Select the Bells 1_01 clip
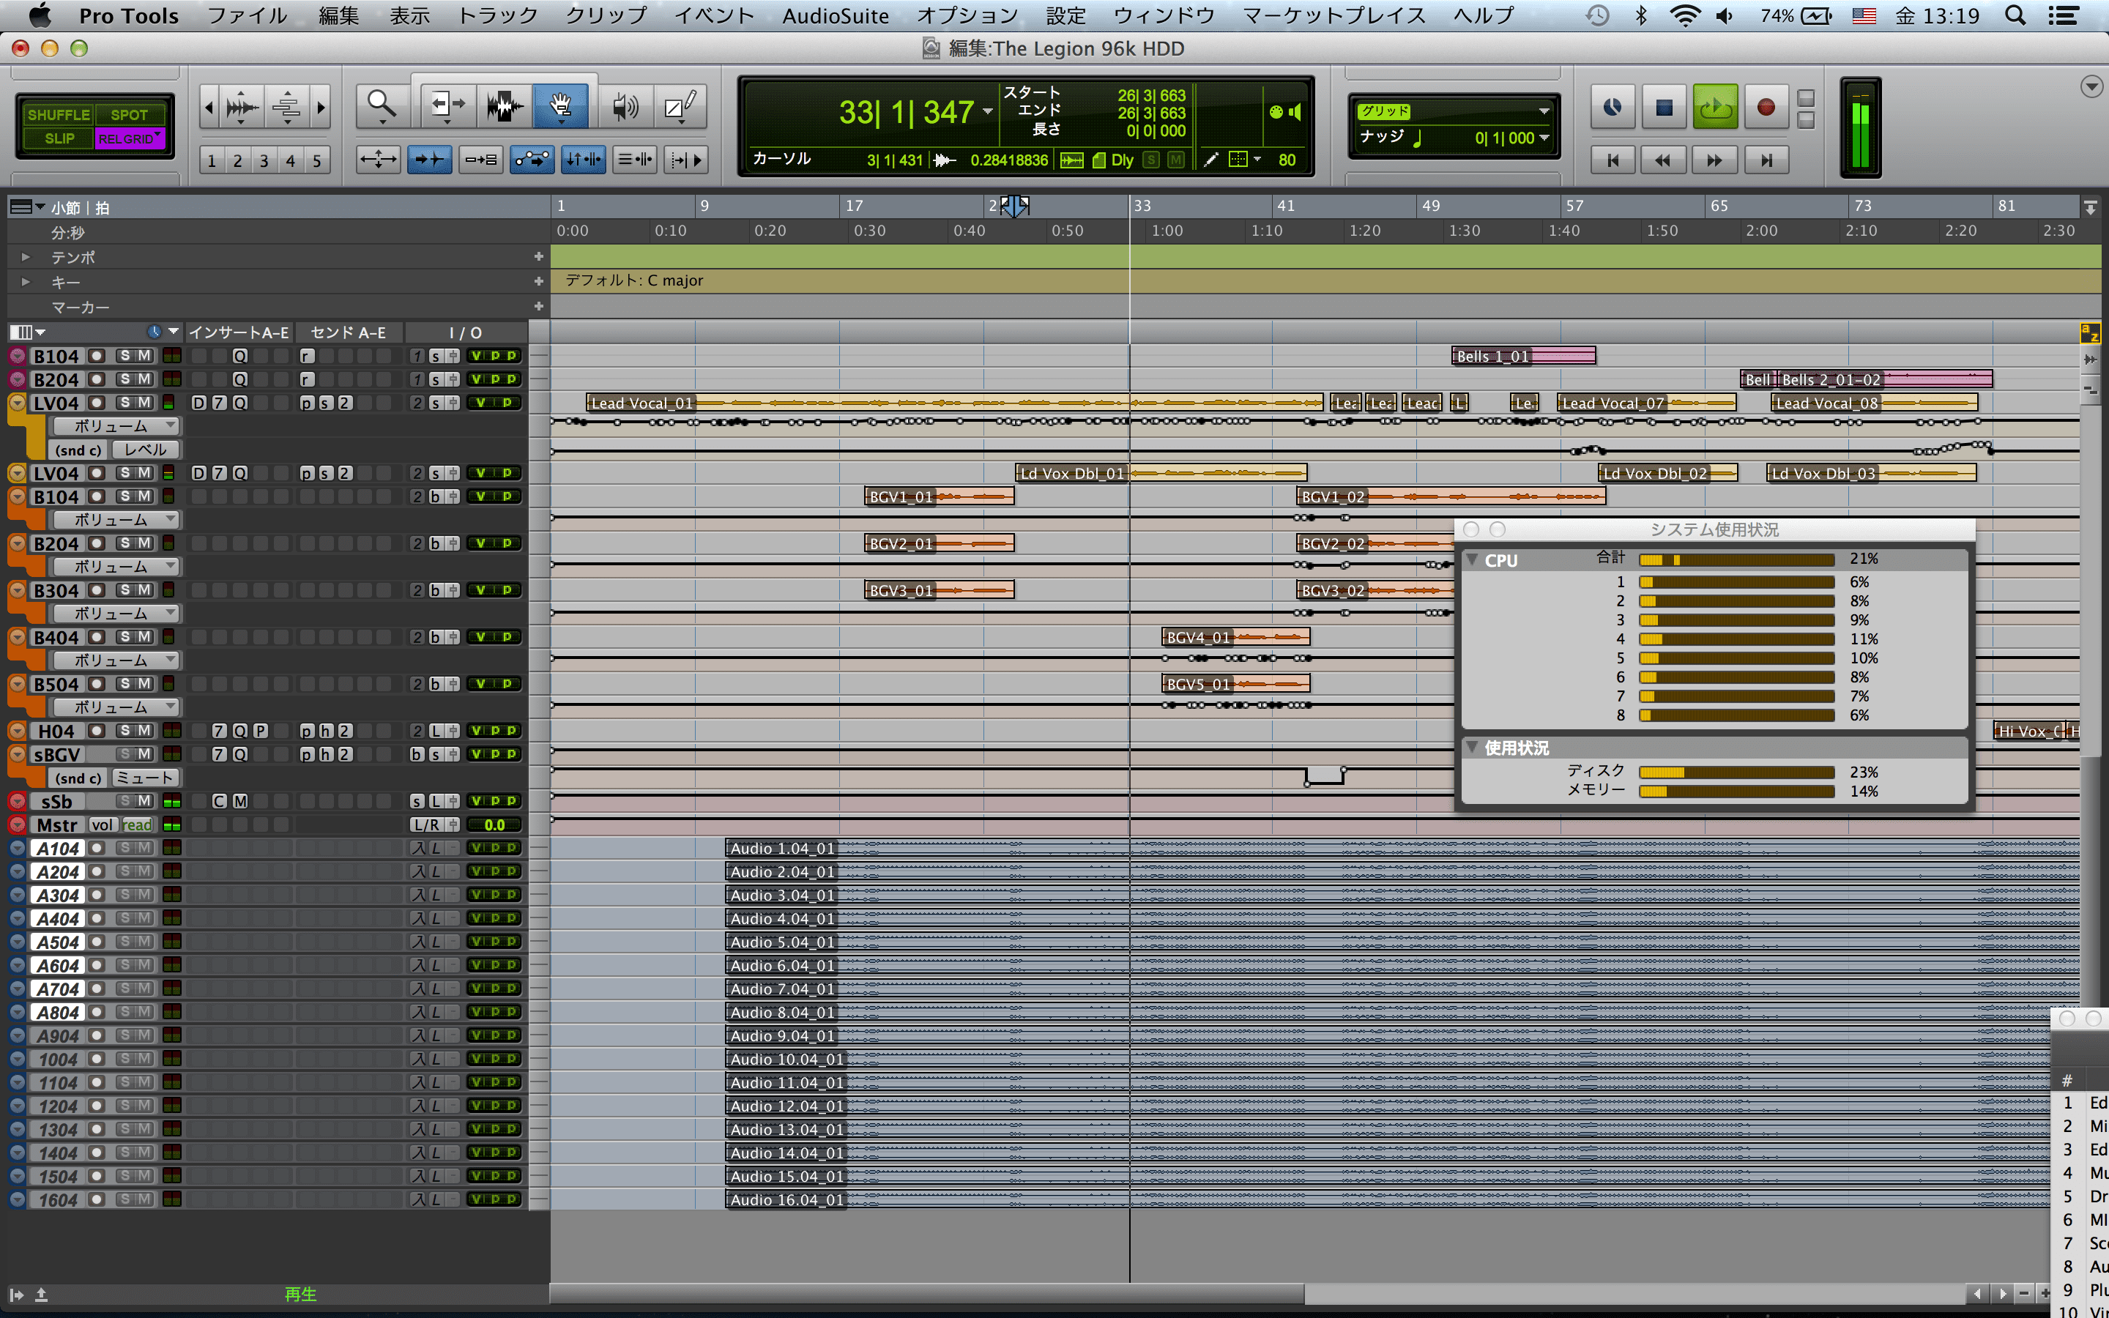This screenshot has height=1318, width=2109. coord(1523,356)
